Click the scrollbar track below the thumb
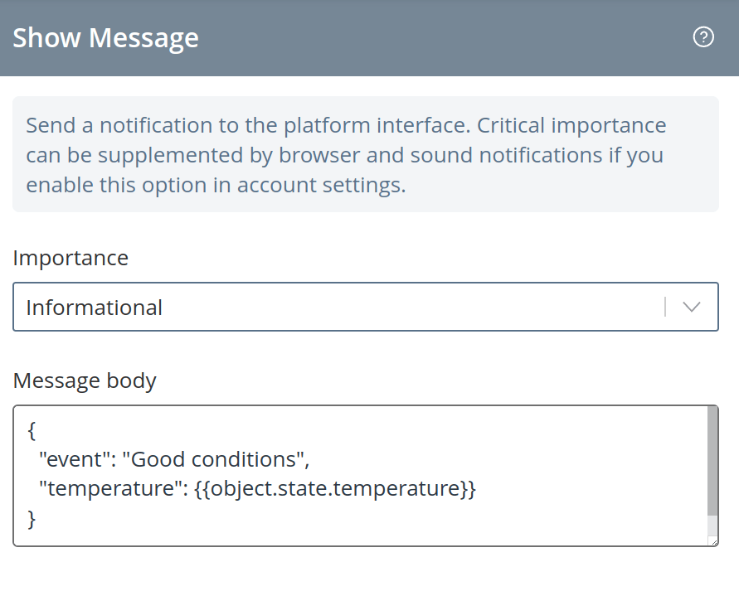 coord(712,526)
